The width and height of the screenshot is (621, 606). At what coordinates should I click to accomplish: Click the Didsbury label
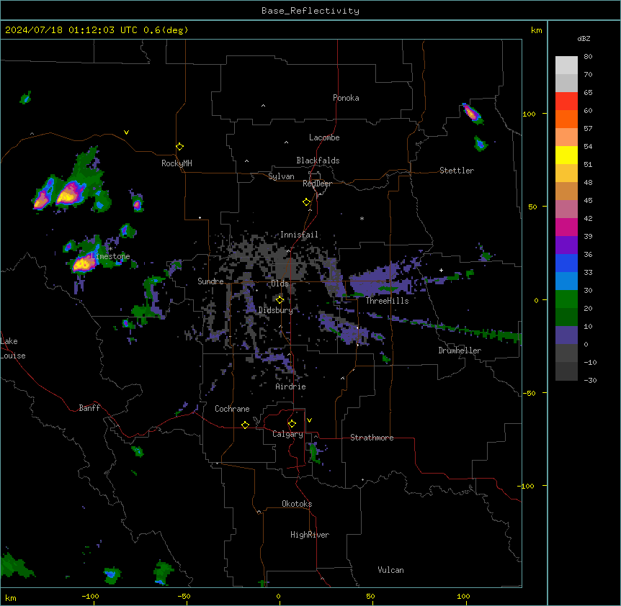tap(276, 310)
